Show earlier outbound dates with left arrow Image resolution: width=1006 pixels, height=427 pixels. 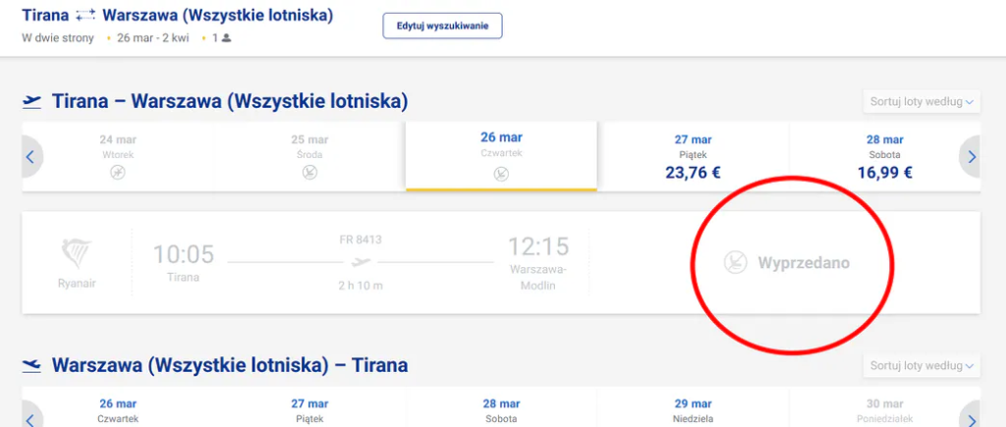30,157
